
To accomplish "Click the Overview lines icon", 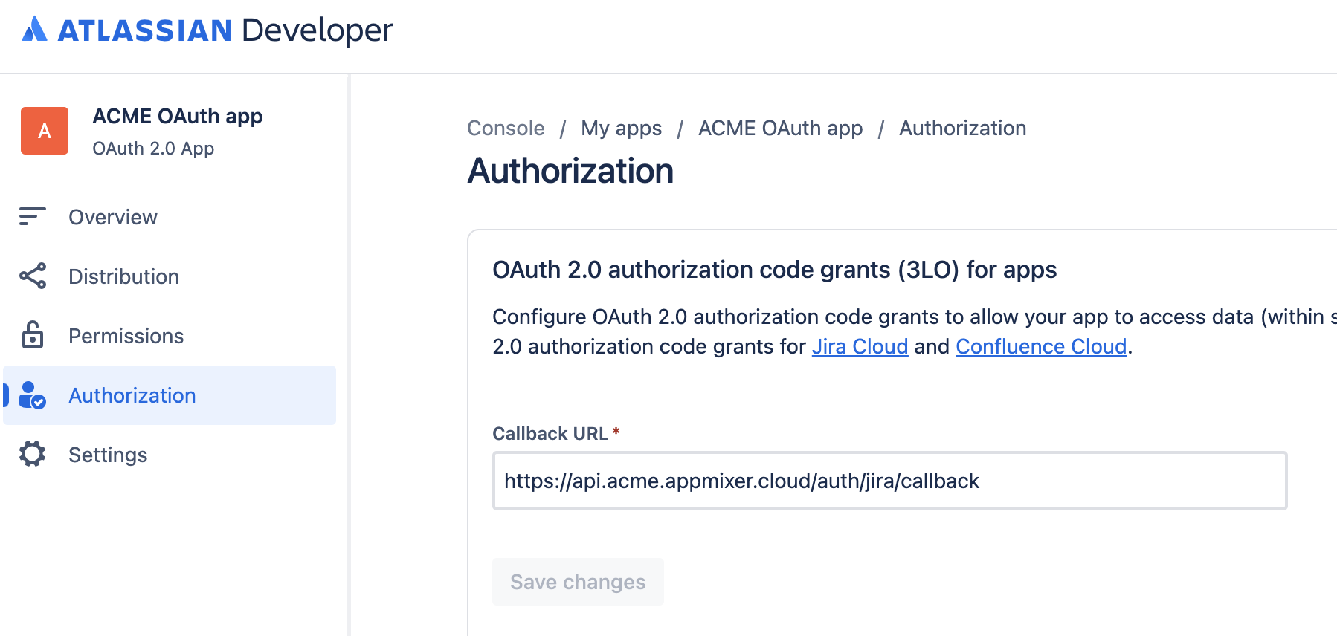I will 33,216.
